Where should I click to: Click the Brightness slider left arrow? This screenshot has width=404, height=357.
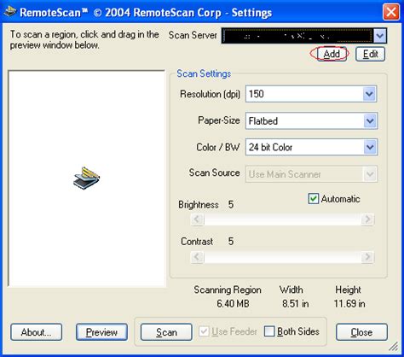point(197,219)
